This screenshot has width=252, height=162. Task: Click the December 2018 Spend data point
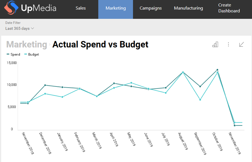[45, 85]
